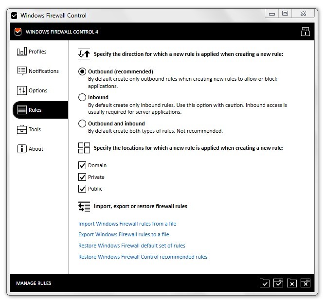The height and width of the screenshot is (300, 324).
Task: Select the Inbound radio button
Action: tap(82, 97)
